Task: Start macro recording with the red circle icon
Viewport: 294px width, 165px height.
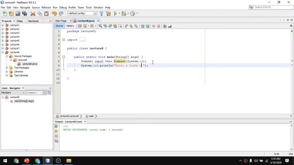Action: pos(154,26)
